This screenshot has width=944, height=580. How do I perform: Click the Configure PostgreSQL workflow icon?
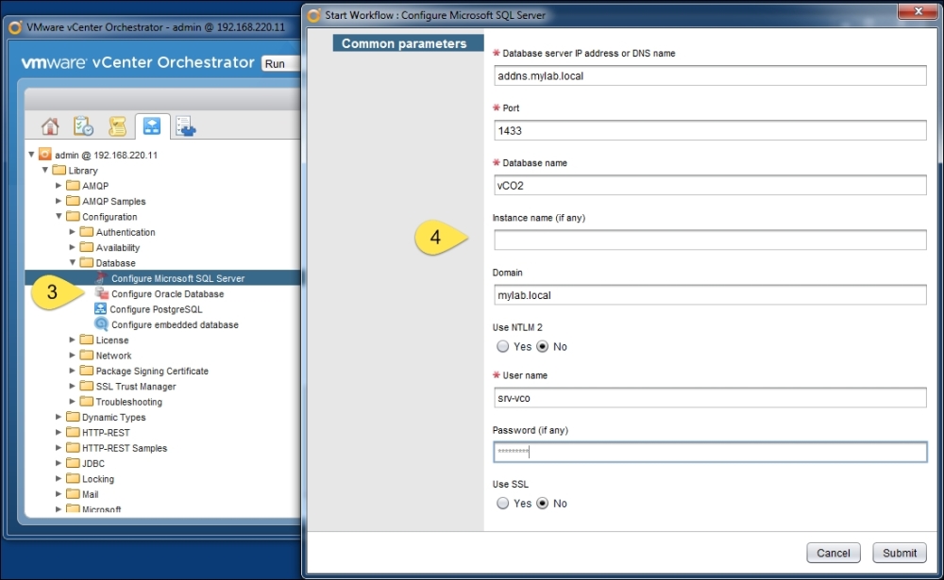click(x=101, y=309)
